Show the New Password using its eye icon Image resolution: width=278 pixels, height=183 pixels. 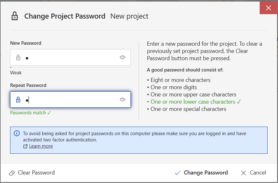click(123, 57)
